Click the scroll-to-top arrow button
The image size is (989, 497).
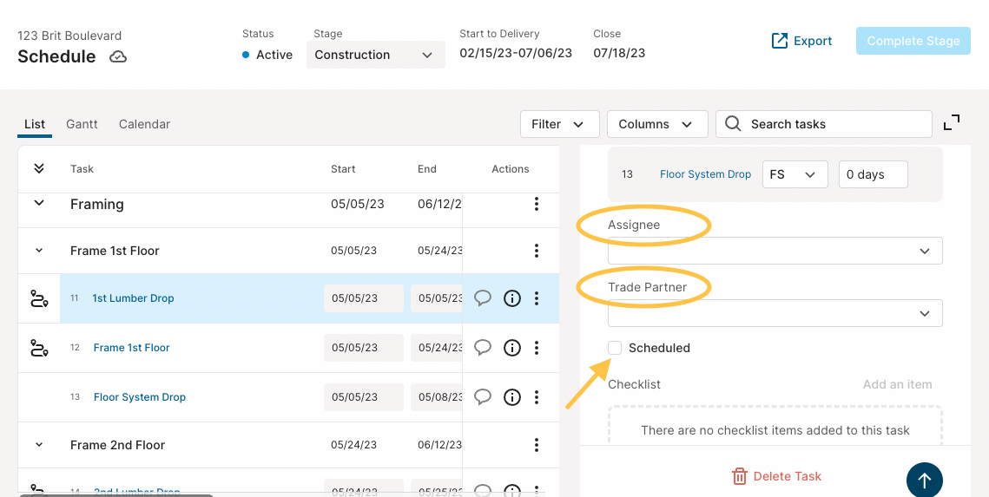point(925,481)
